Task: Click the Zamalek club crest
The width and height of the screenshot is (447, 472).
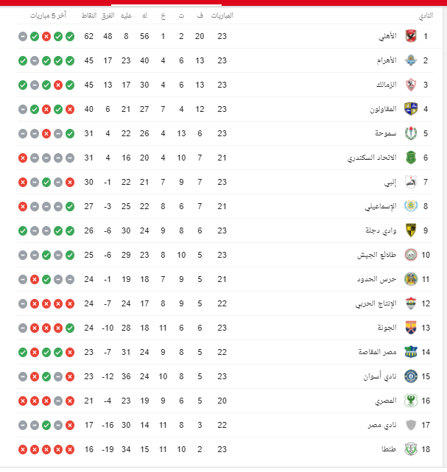Action: coord(411,85)
